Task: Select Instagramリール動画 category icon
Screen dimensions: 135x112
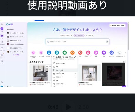Action: pyautogui.click(x=33, y=53)
